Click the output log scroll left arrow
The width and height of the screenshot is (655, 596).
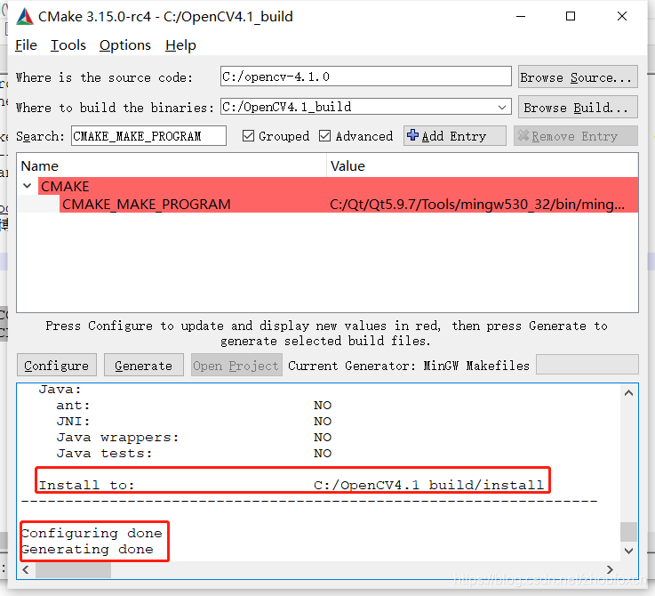26,569
